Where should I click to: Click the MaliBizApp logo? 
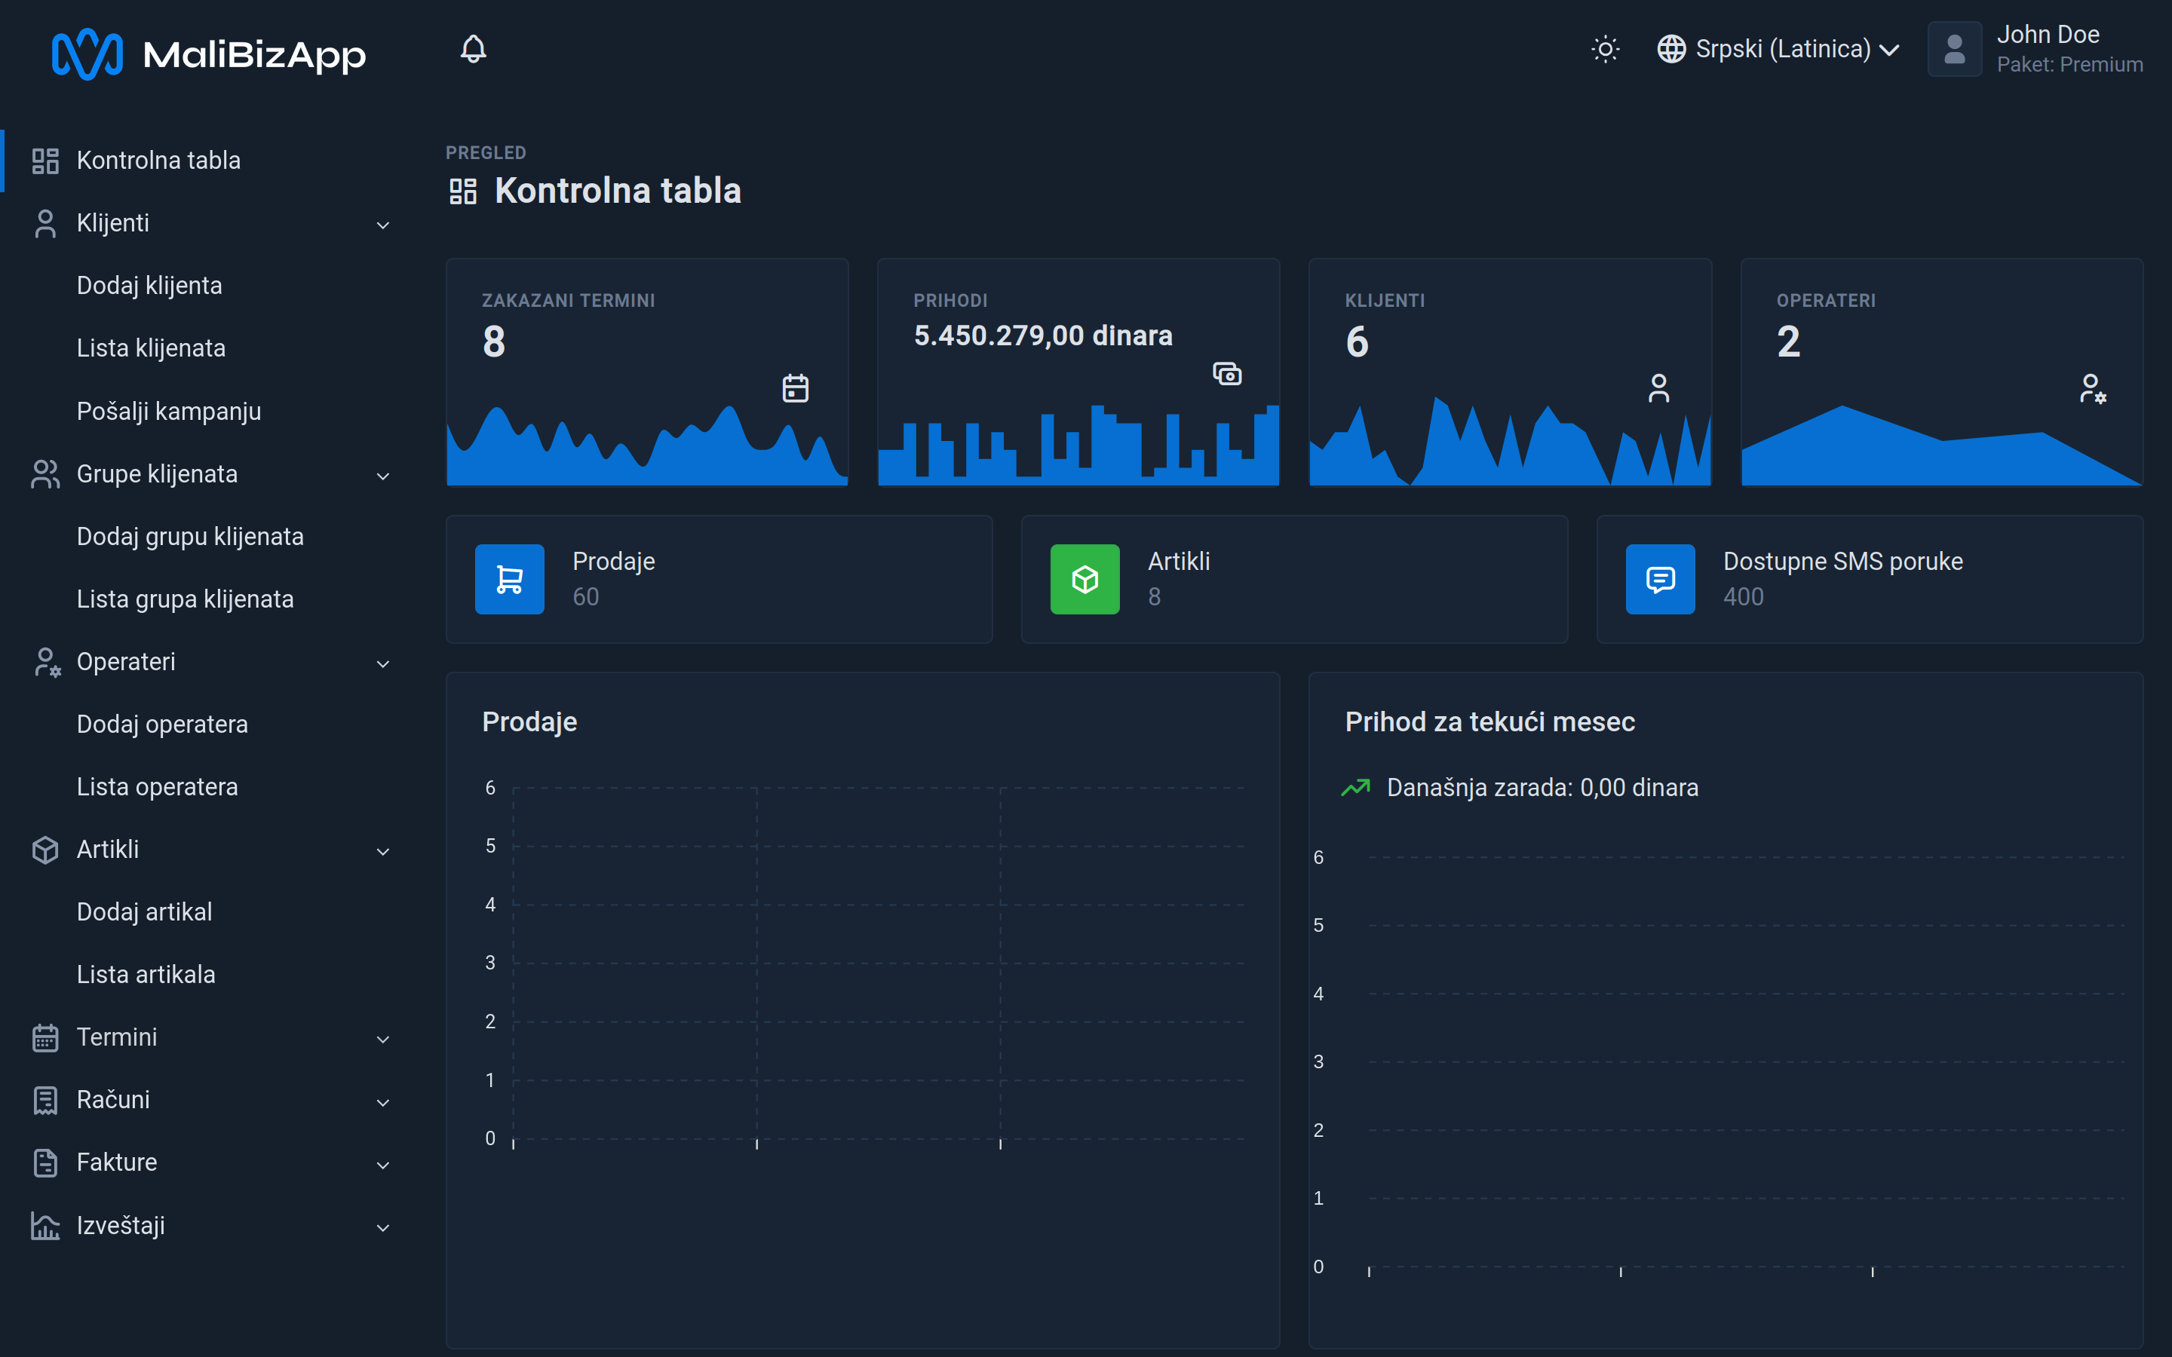click(x=208, y=54)
